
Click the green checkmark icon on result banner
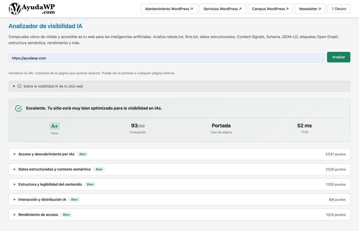[19, 108]
